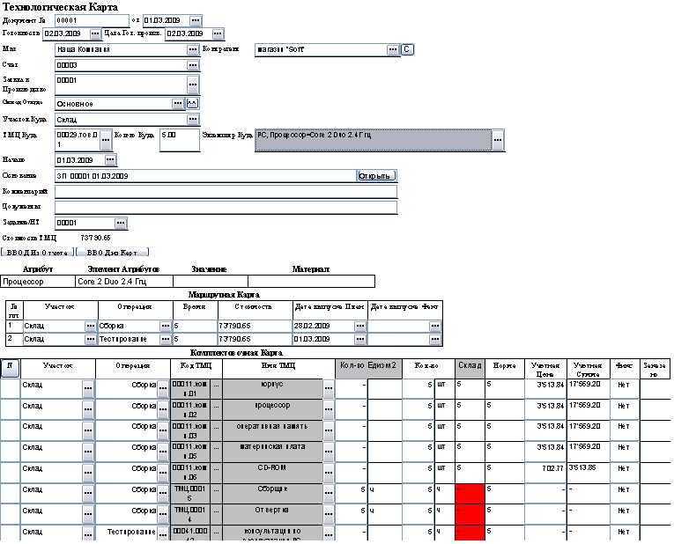674x544 pixels.
Task: Open item name lookup for Сборщик
Action: [x=329, y=494]
